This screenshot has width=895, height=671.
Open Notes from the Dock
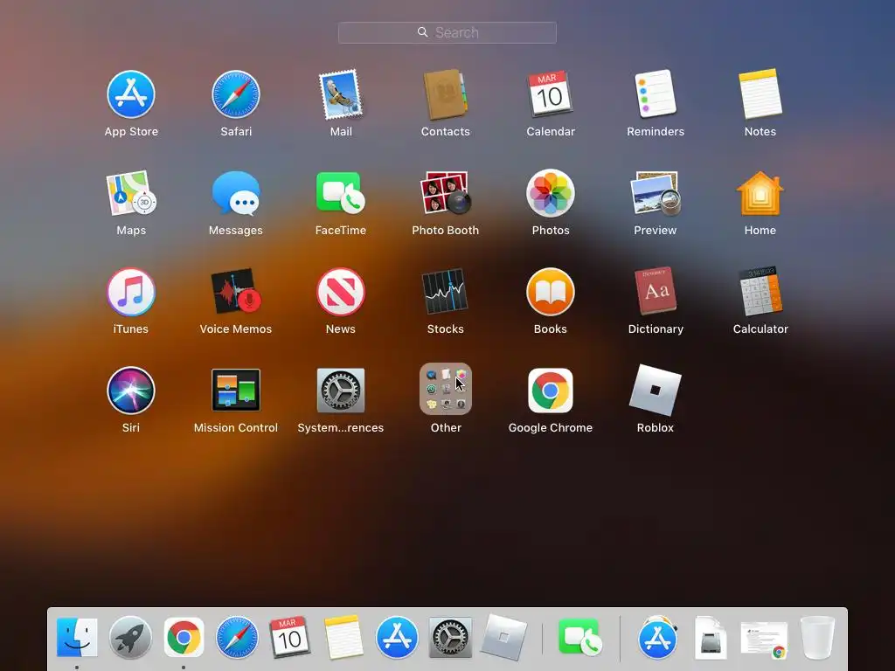point(343,637)
